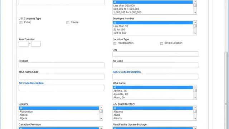229x129 pixels.
Task: Select '51 to 100' employee range
Action: point(153,29)
